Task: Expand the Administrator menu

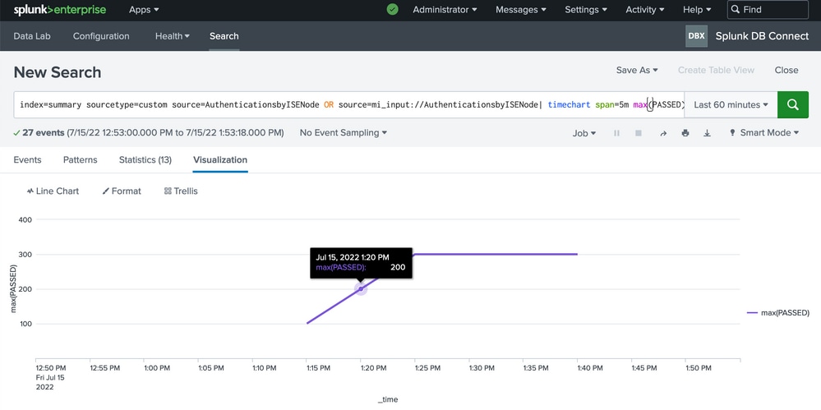Action: click(445, 9)
